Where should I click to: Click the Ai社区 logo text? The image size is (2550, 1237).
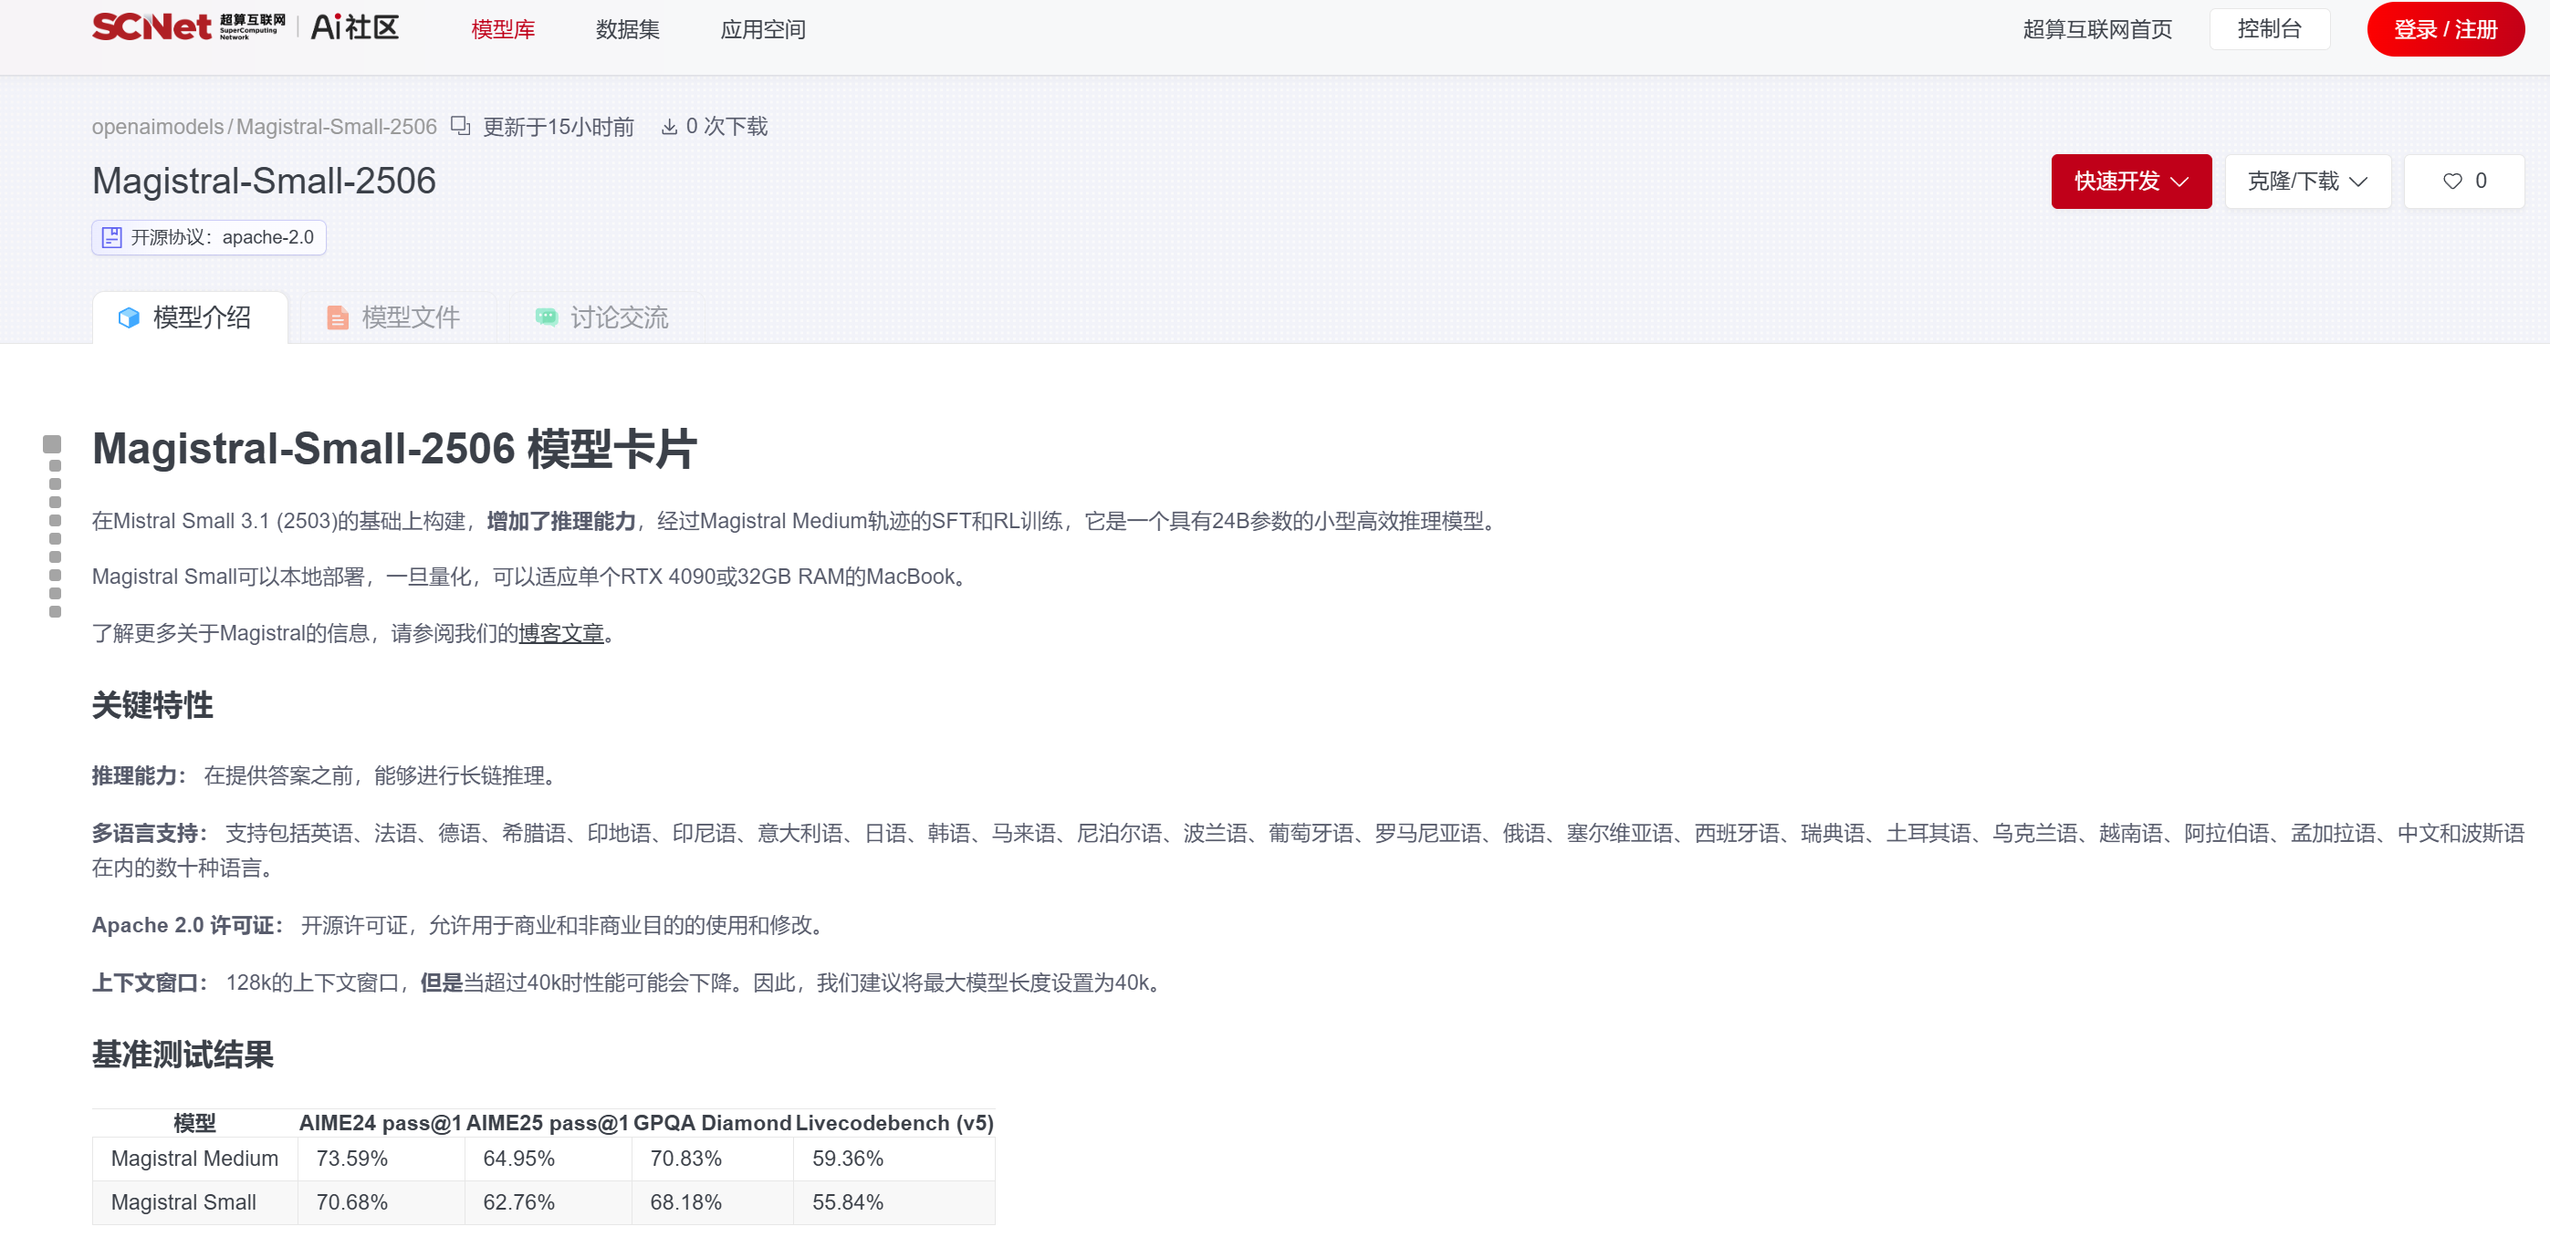(354, 27)
